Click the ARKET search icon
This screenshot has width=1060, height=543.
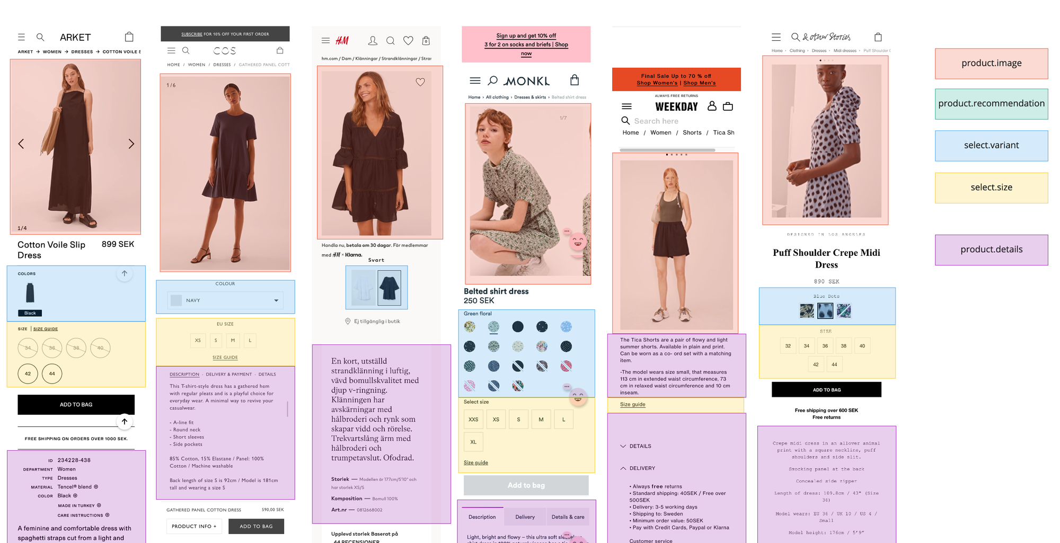40,37
